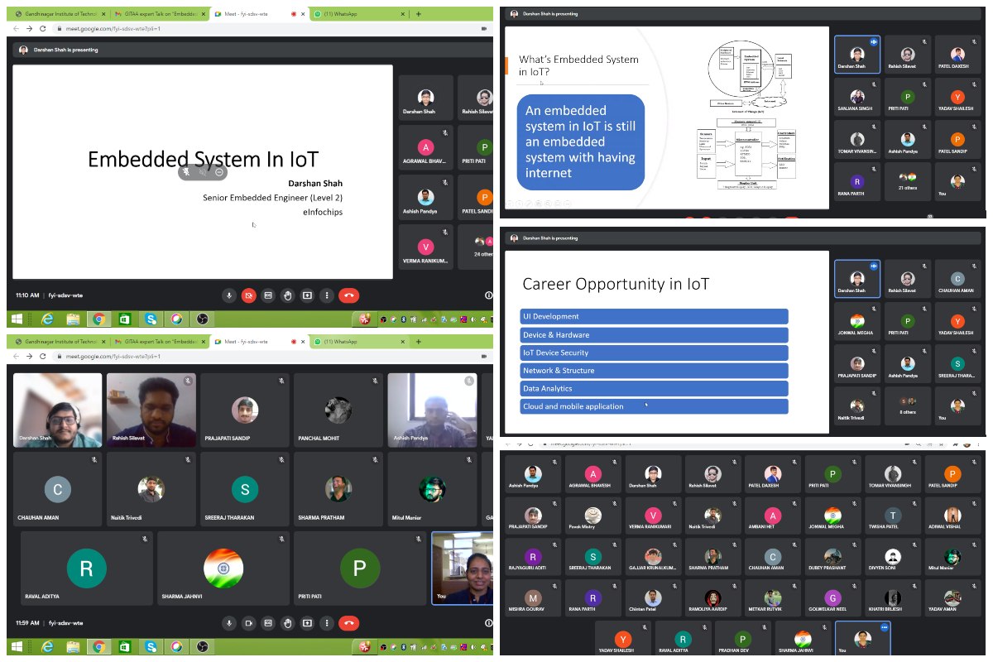Mute microphone in the 11:59 AM Meet window
Viewport: 993px width, 662px height.
tap(229, 622)
